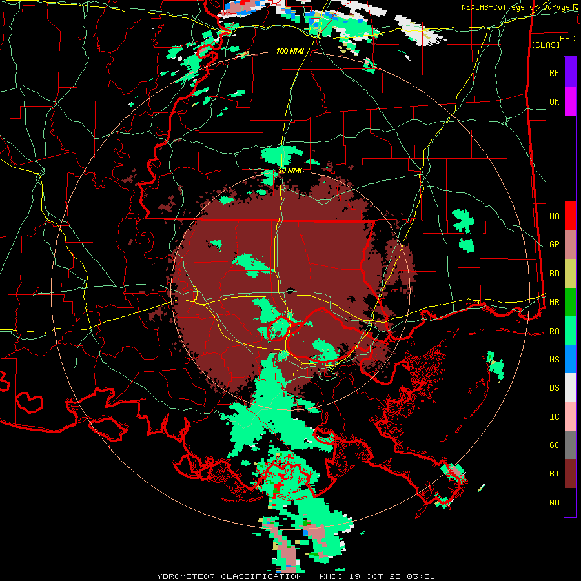This screenshot has height=581, width=581.
Task: Click the GR pink legend swatch
Action: point(570,244)
